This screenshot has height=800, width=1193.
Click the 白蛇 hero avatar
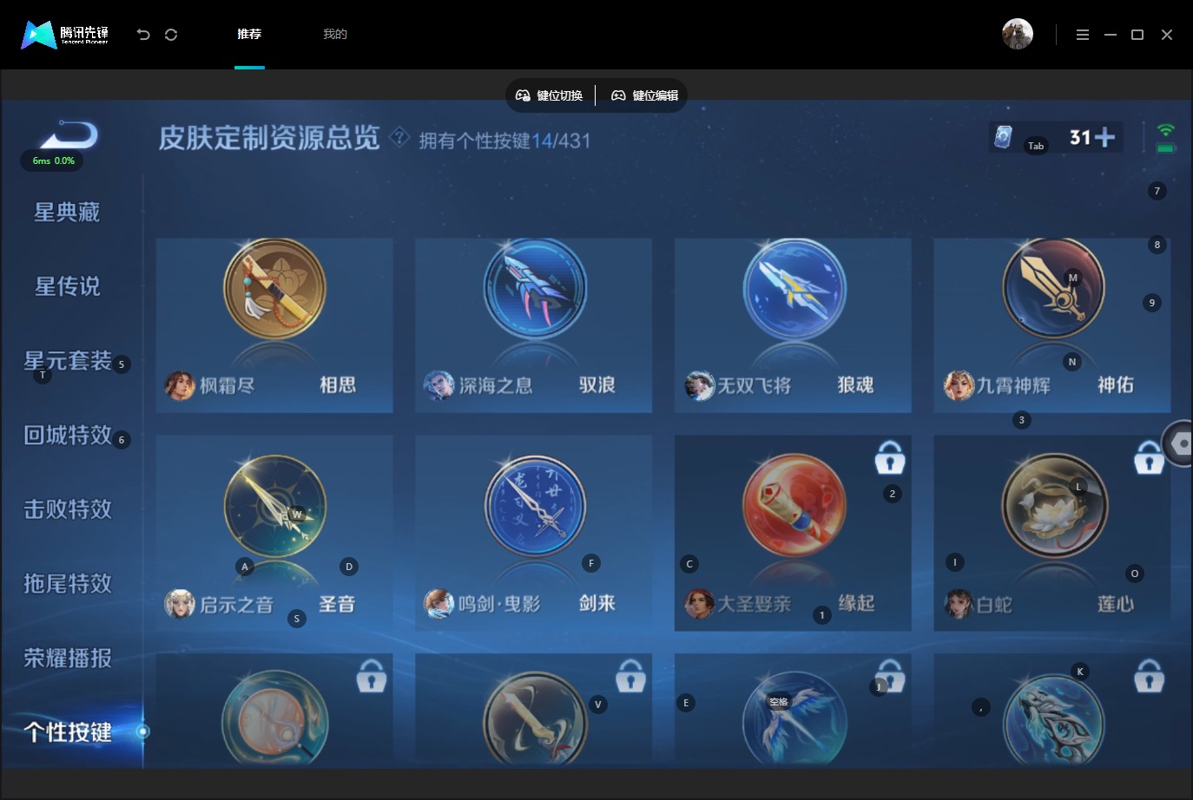(x=959, y=604)
